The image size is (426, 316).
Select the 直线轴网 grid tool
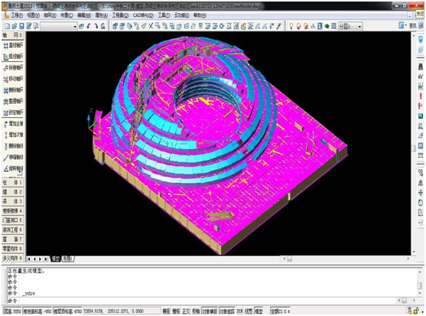pos(13,45)
